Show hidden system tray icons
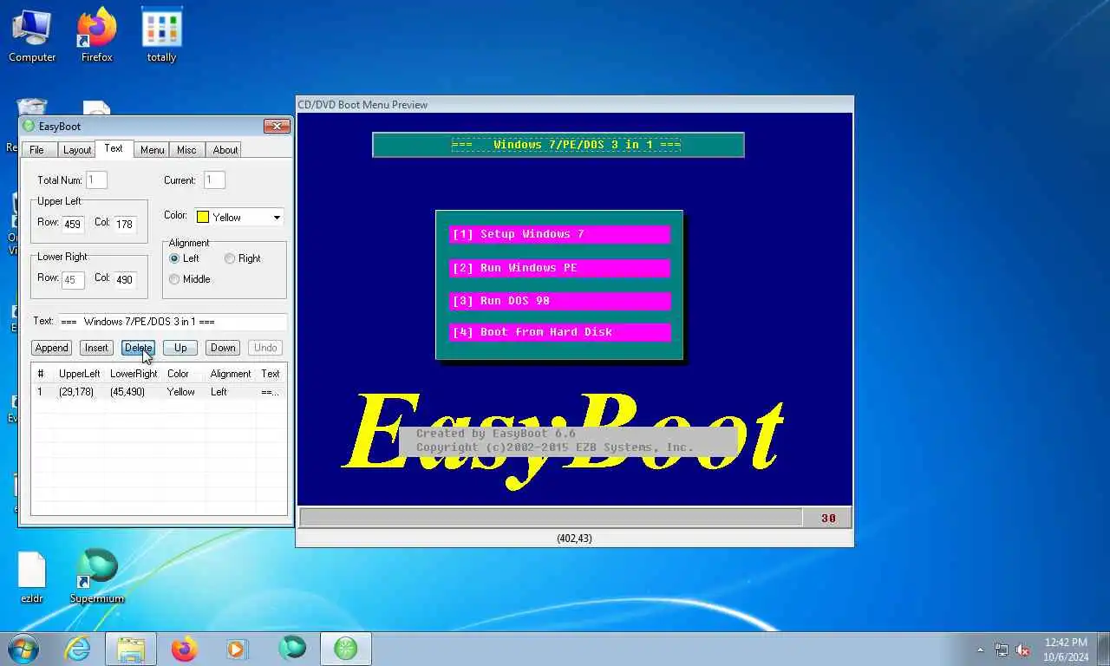The width and height of the screenshot is (1110, 666). 981,650
